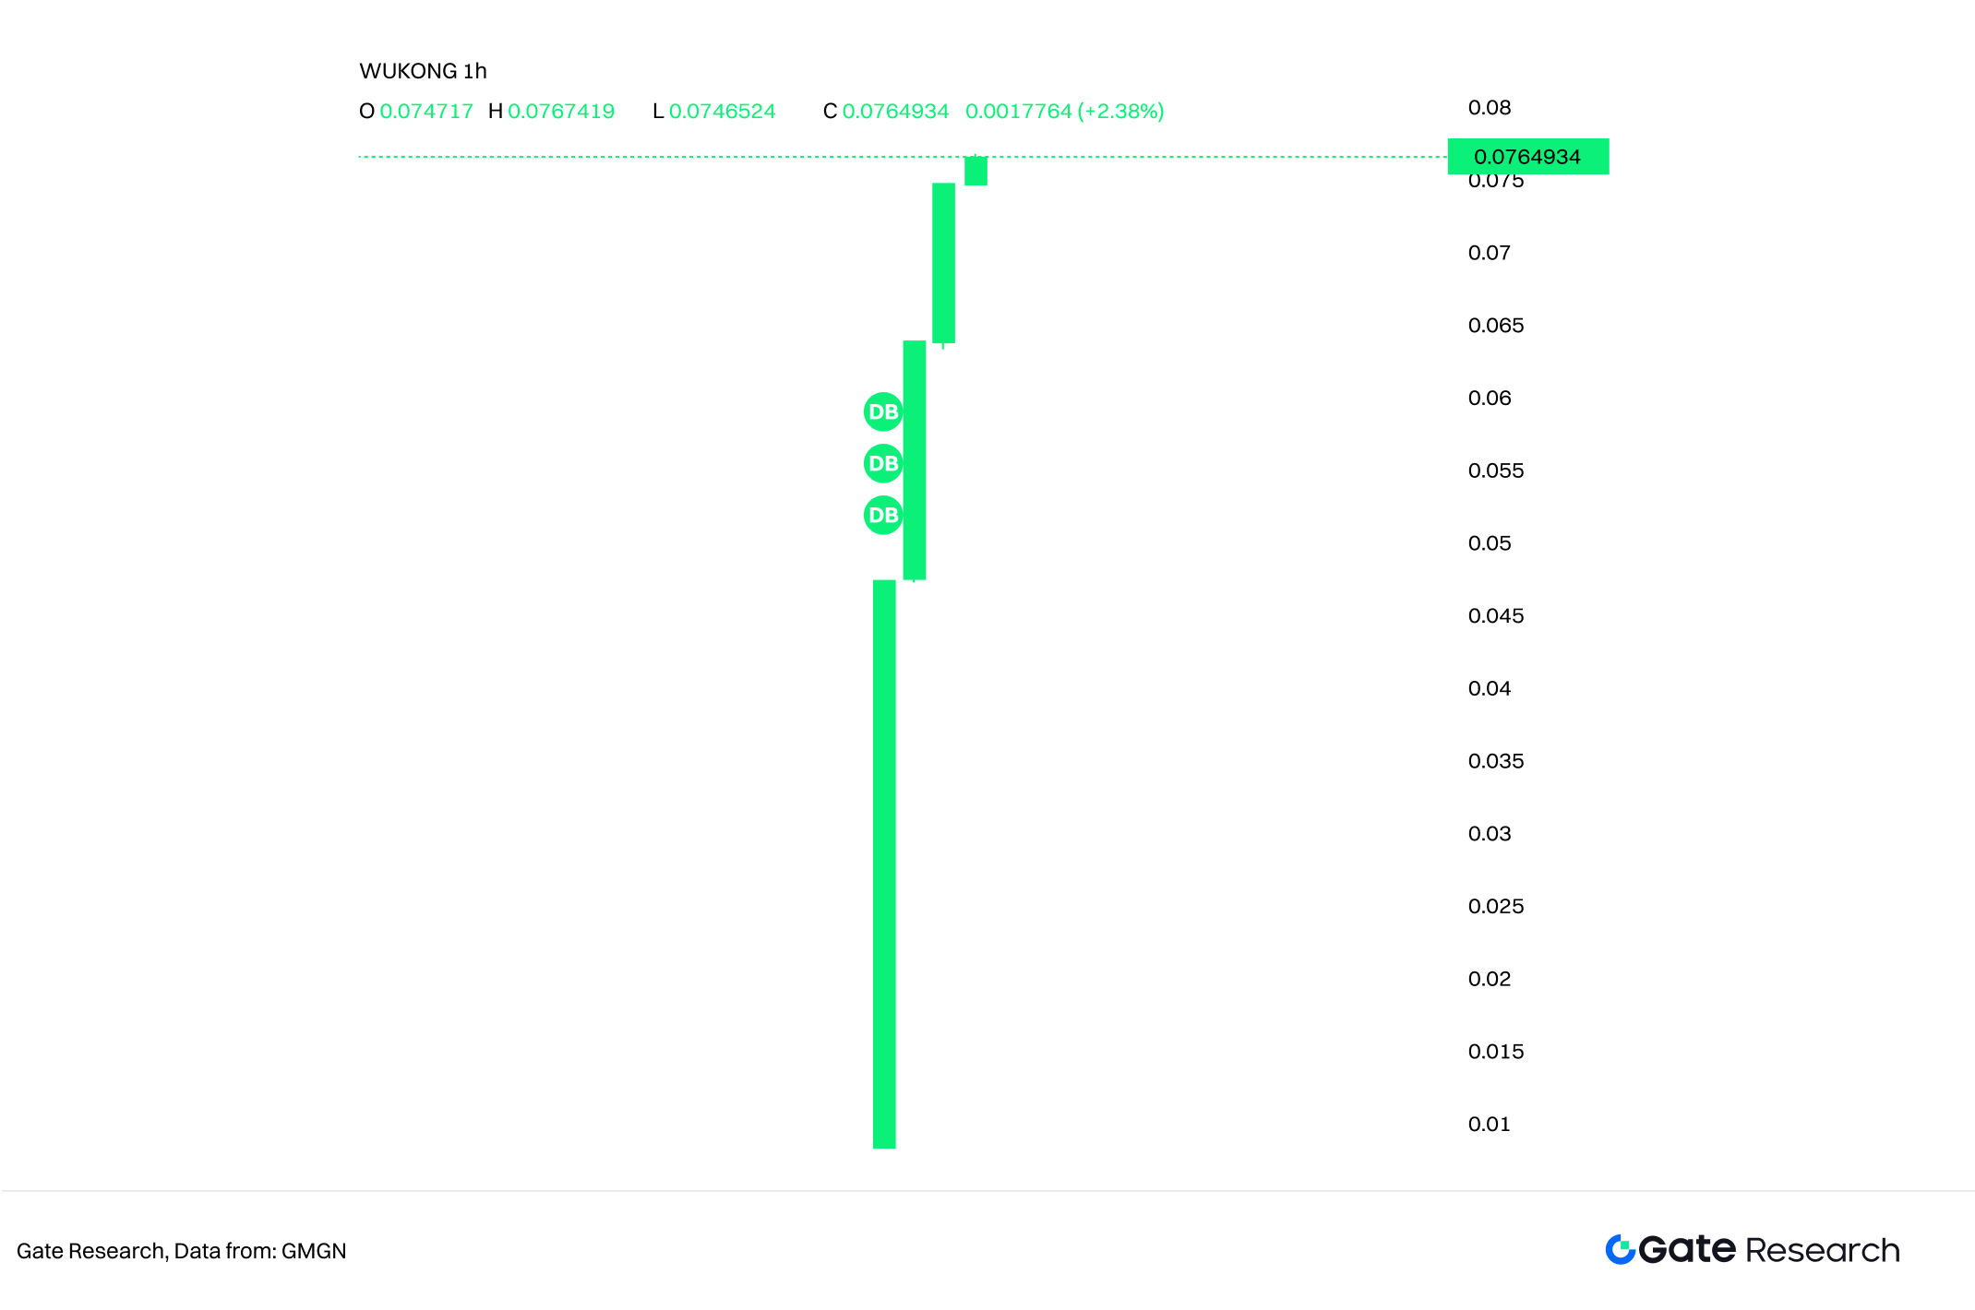Click the 0.05 price axis label

coord(1490,543)
